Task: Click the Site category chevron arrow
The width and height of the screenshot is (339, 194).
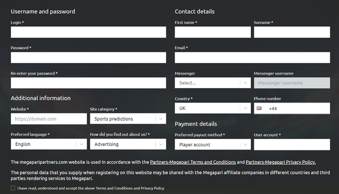Action: click(161, 119)
